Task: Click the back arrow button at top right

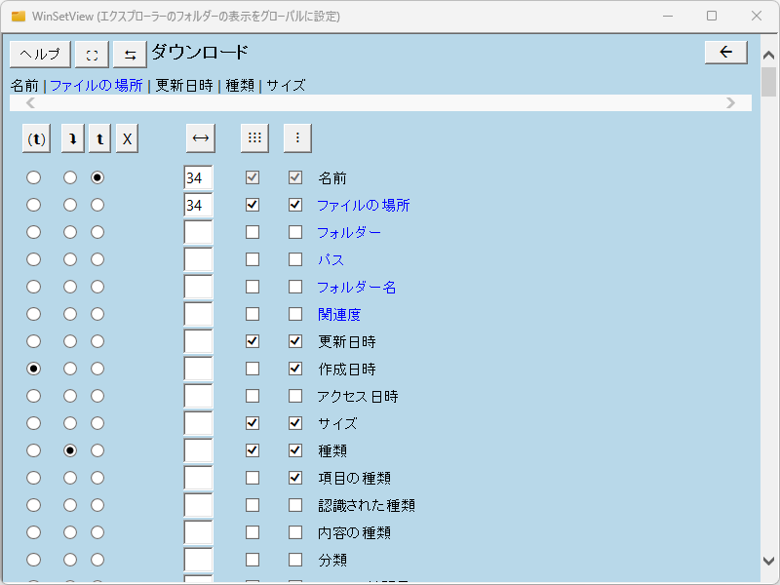Action: [725, 52]
